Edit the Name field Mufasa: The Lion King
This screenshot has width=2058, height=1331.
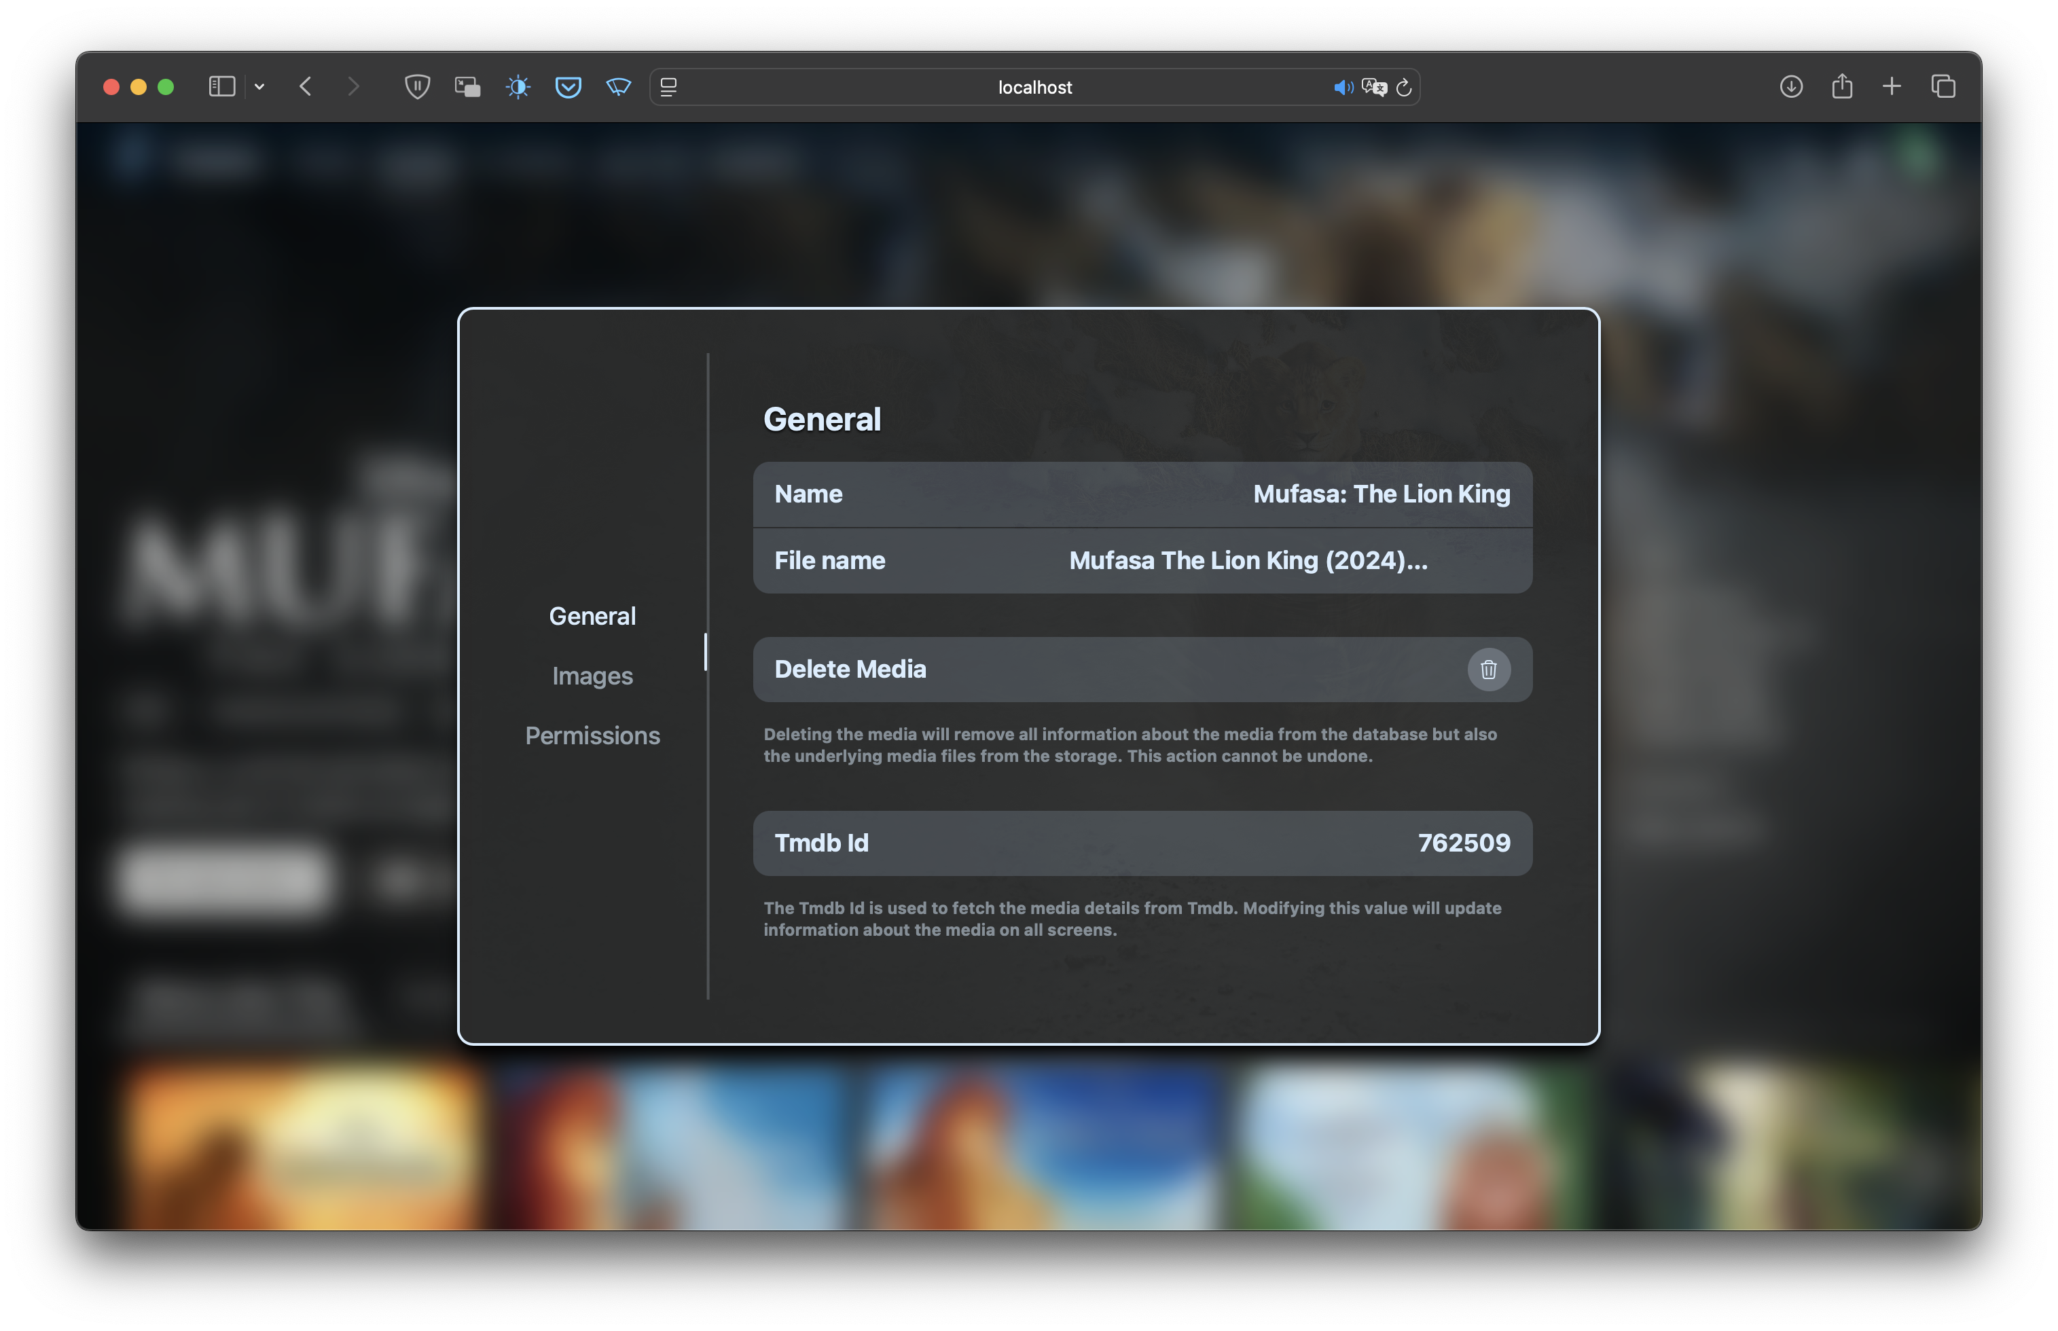1382,494
